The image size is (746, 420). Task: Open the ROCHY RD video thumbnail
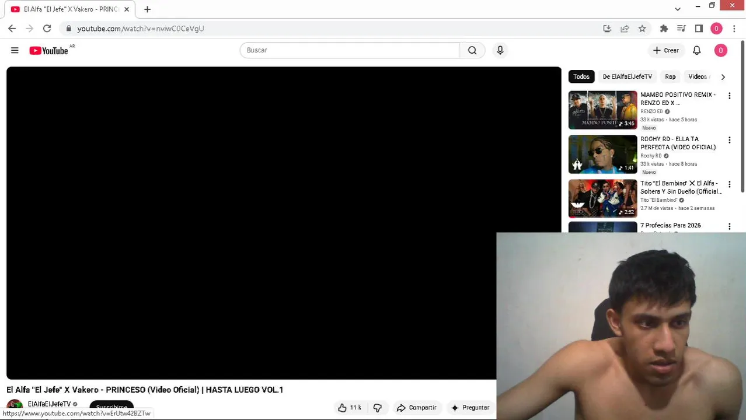(x=602, y=154)
